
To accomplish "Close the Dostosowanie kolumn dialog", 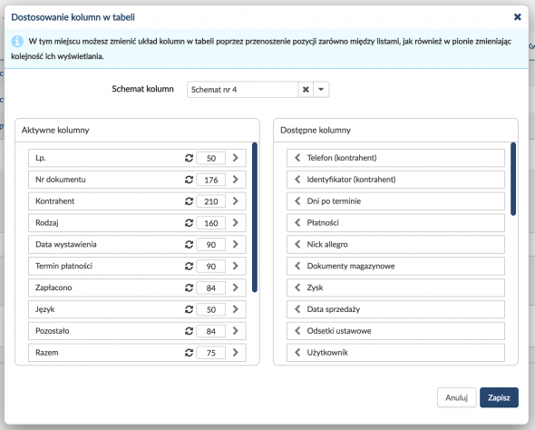I will click(x=517, y=16).
